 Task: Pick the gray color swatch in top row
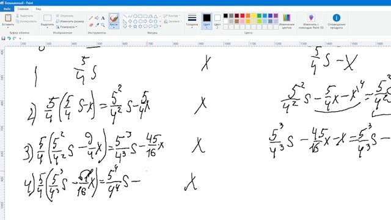(231, 16)
